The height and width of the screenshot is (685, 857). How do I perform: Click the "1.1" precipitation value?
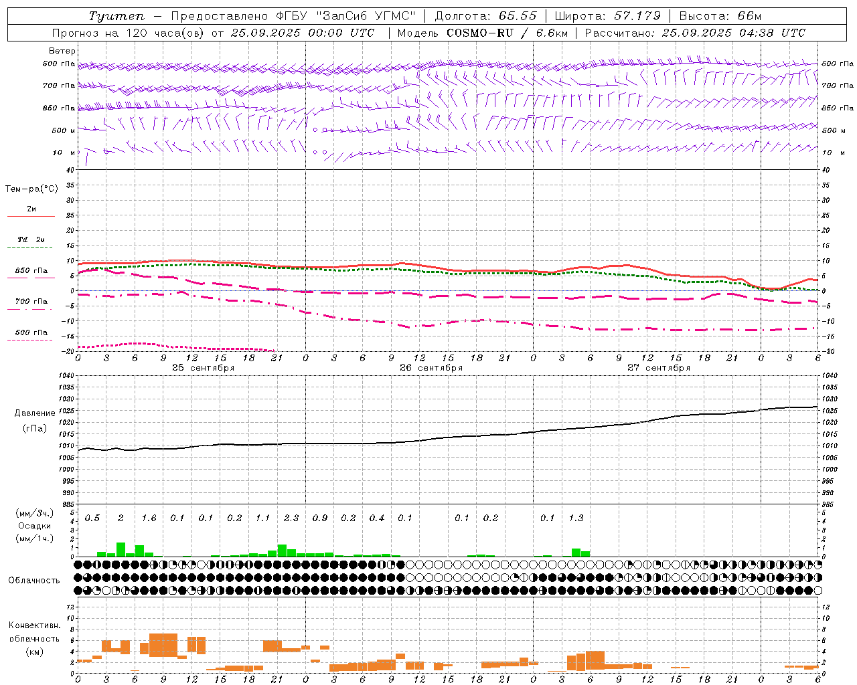262,518
